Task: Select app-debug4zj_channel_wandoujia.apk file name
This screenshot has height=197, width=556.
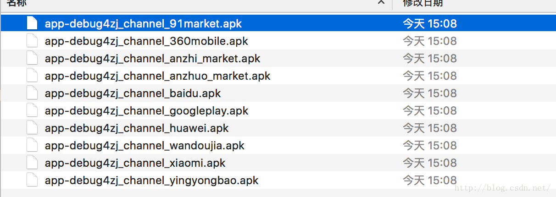Action: click(x=145, y=146)
